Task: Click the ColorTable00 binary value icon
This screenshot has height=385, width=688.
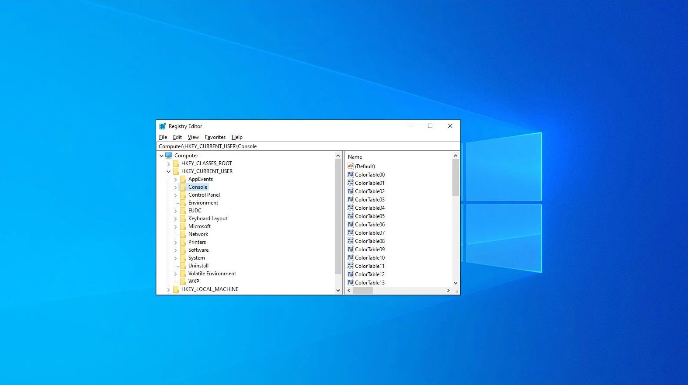Action: (x=350, y=174)
